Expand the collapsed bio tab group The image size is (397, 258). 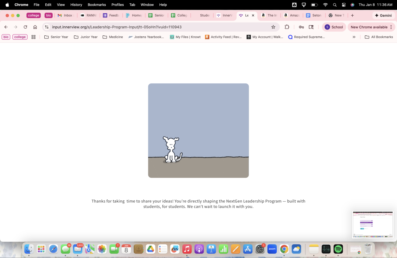point(48,15)
